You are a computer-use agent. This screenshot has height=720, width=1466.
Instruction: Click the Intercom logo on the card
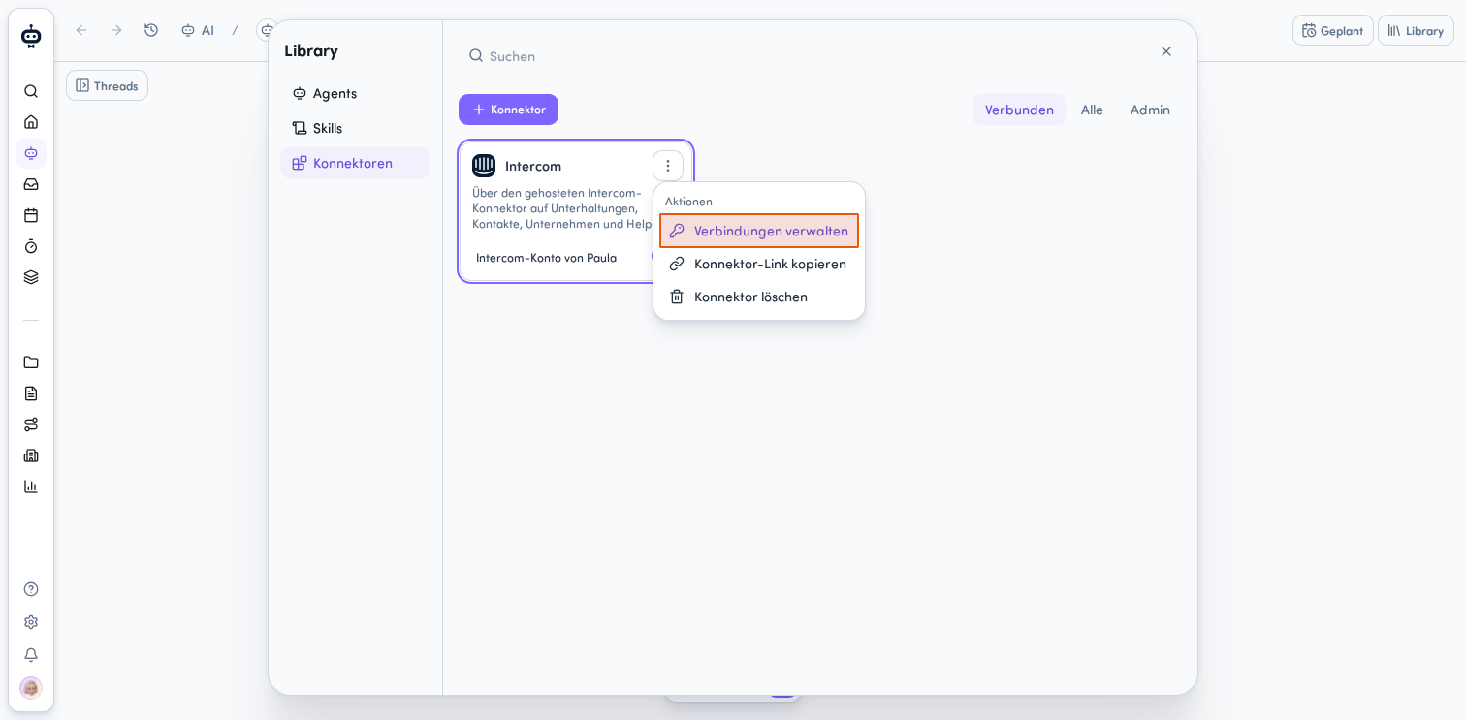(484, 166)
